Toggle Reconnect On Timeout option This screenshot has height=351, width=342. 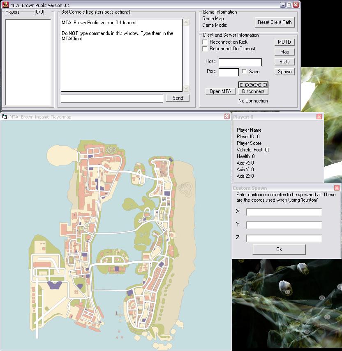(205, 49)
